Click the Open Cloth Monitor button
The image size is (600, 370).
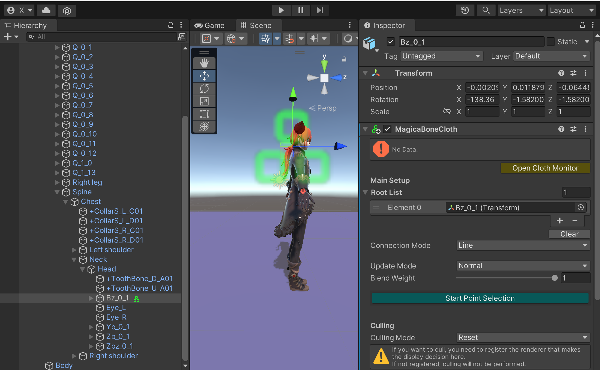point(545,168)
